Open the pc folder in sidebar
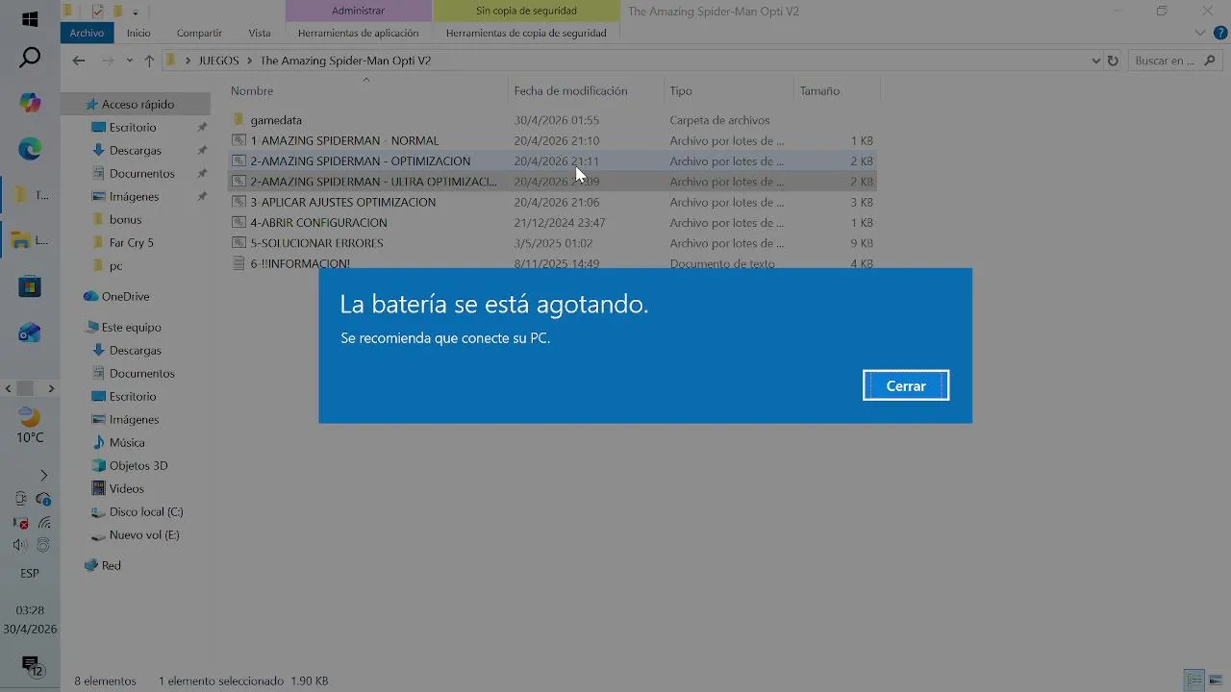The width and height of the screenshot is (1231, 692). click(115, 265)
